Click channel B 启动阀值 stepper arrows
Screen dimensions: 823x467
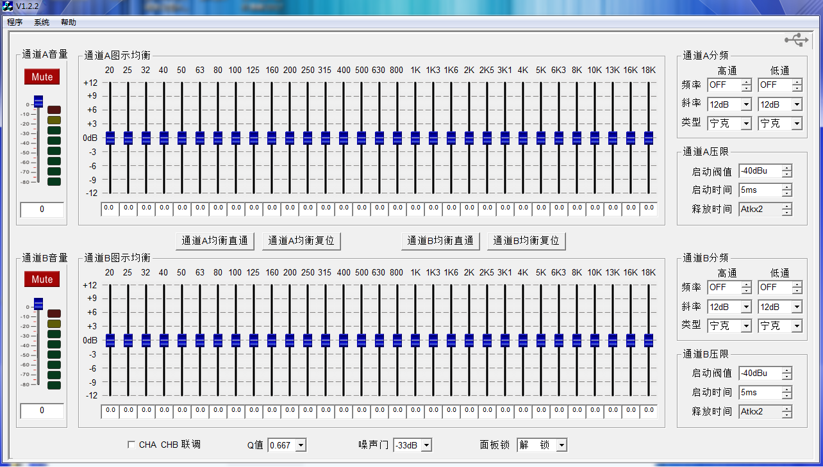(x=787, y=373)
